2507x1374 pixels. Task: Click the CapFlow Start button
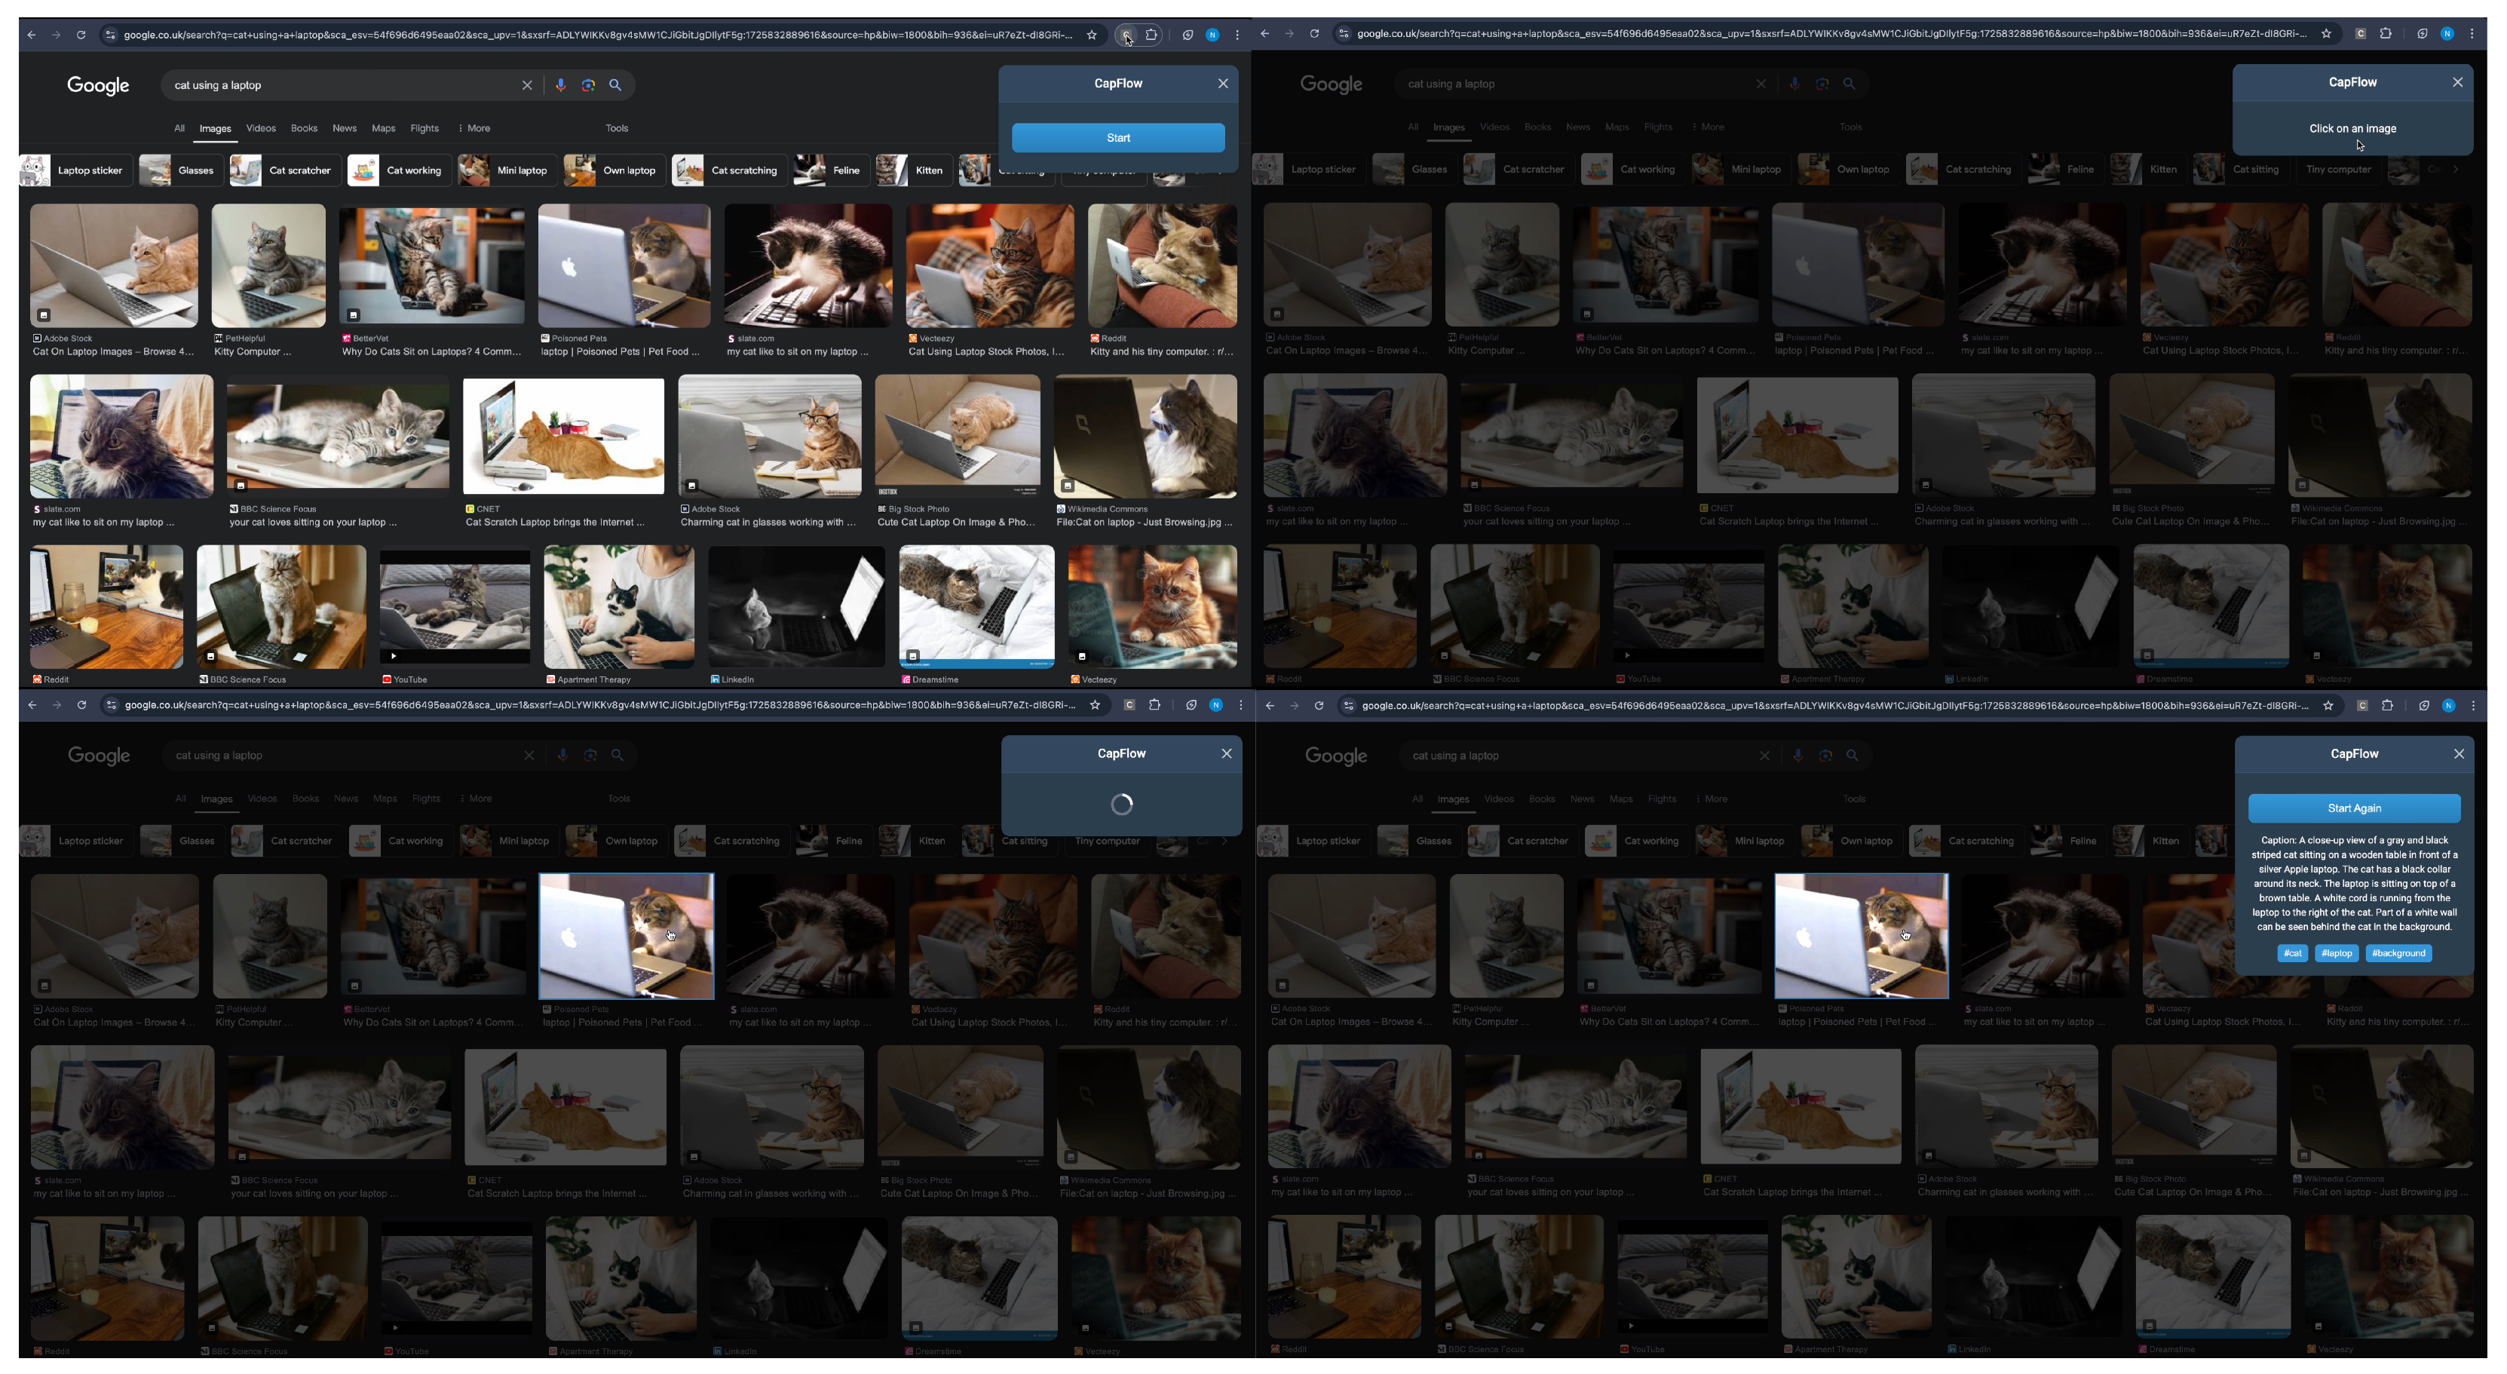(x=1117, y=137)
